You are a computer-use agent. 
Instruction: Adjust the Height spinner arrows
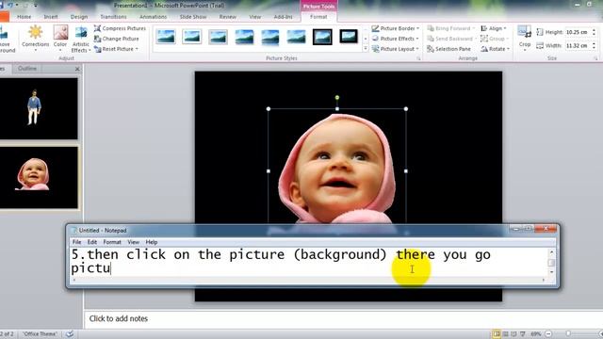pos(595,32)
